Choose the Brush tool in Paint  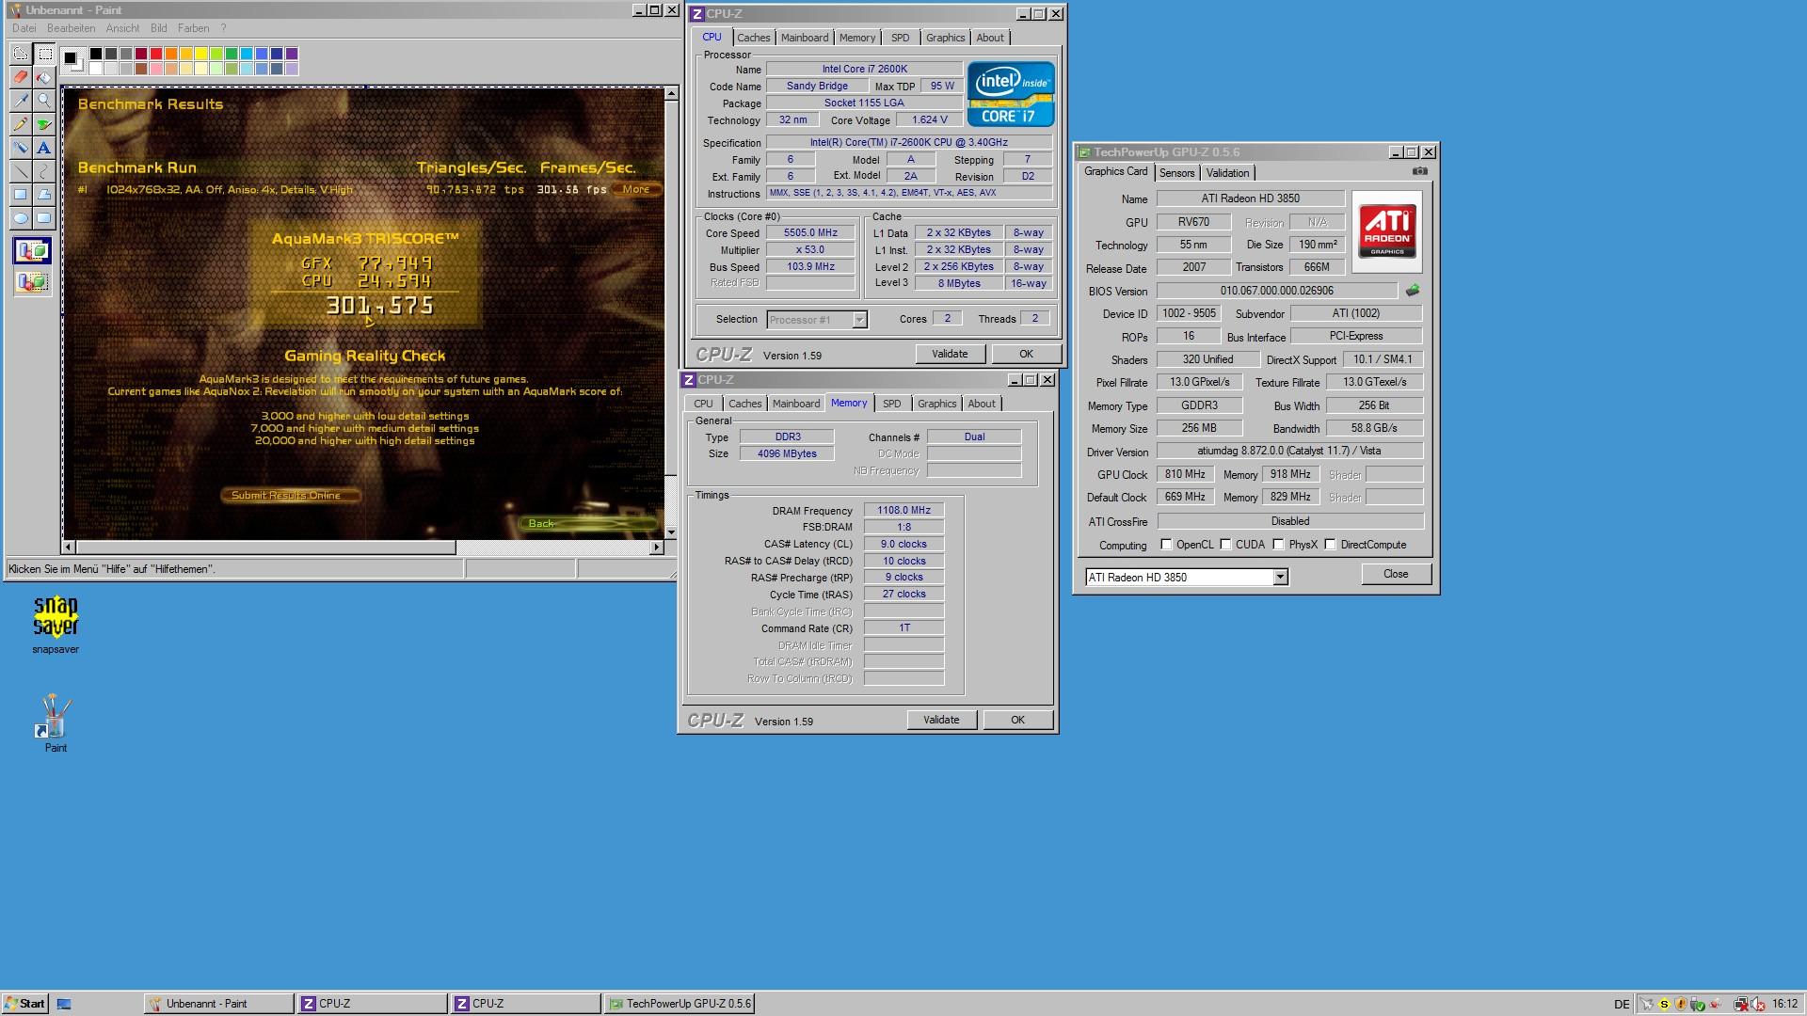43,124
